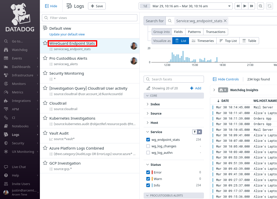Focus the Filter views input
The height and width of the screenshot is (199, 277).
click(x=90, y=18)
